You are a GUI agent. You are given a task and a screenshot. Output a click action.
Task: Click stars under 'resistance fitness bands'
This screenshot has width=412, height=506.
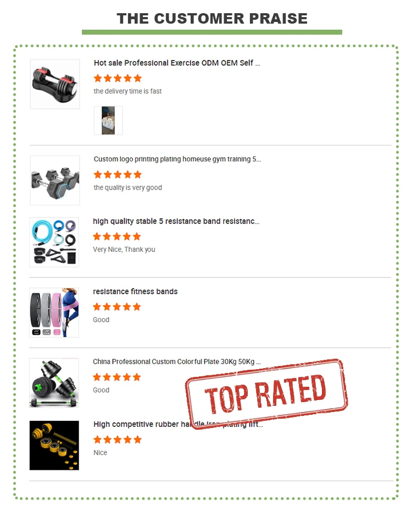click(x=117, y=307)
